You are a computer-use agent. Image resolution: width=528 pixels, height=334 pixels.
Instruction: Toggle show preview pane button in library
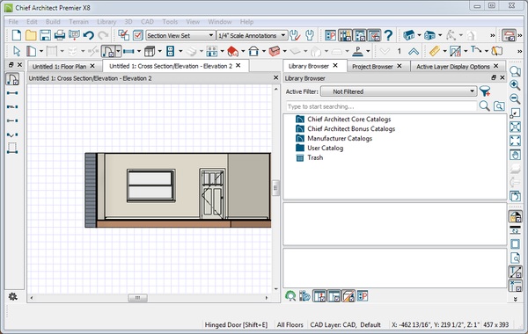(319, 296)
